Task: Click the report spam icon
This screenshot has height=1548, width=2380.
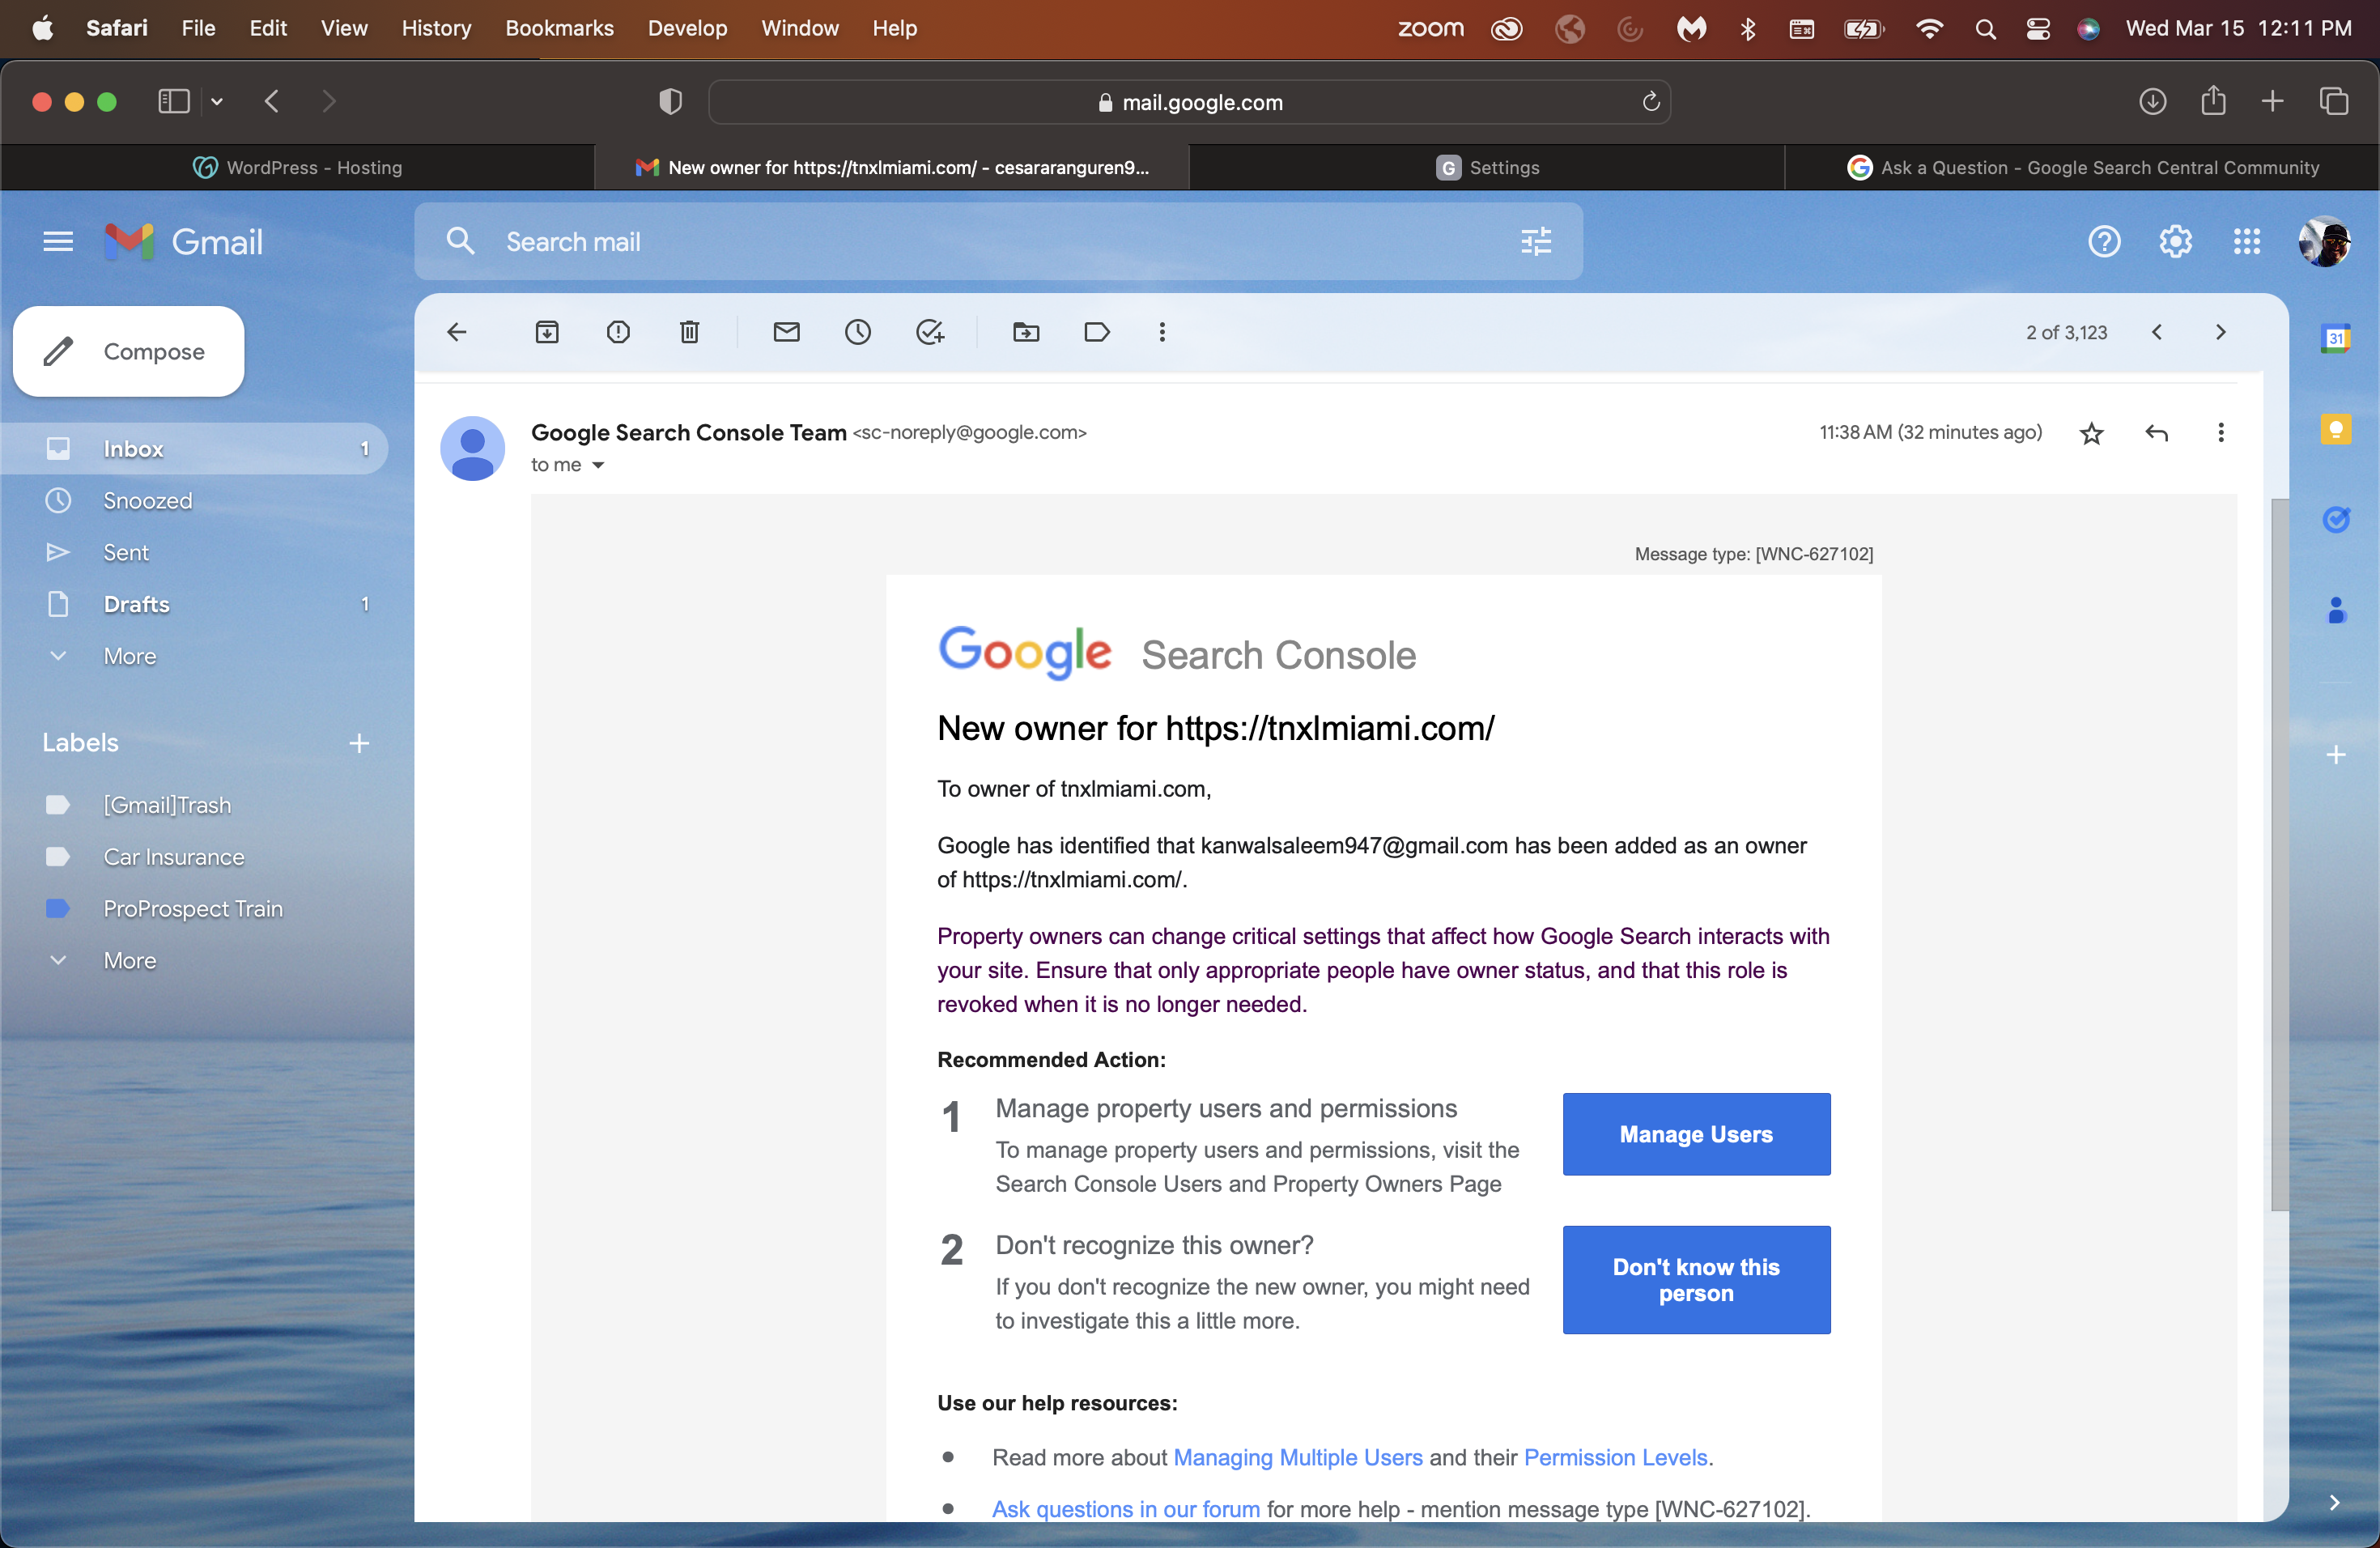Action: pos(619,330)
